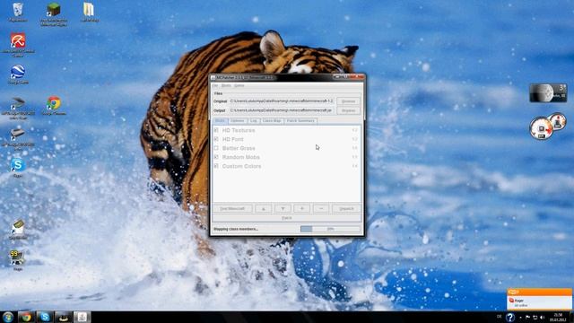Toggle the HD Font checkbox
This screenshot has height=323, width=574.
(216, 139)
